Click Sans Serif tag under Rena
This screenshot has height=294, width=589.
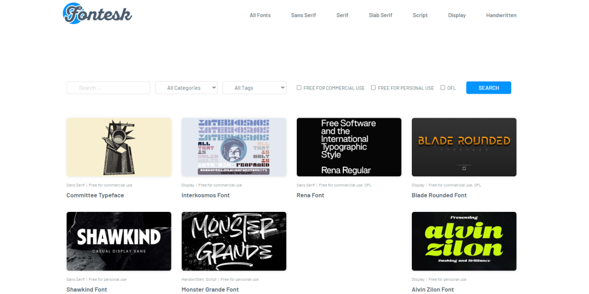(306, 185)
